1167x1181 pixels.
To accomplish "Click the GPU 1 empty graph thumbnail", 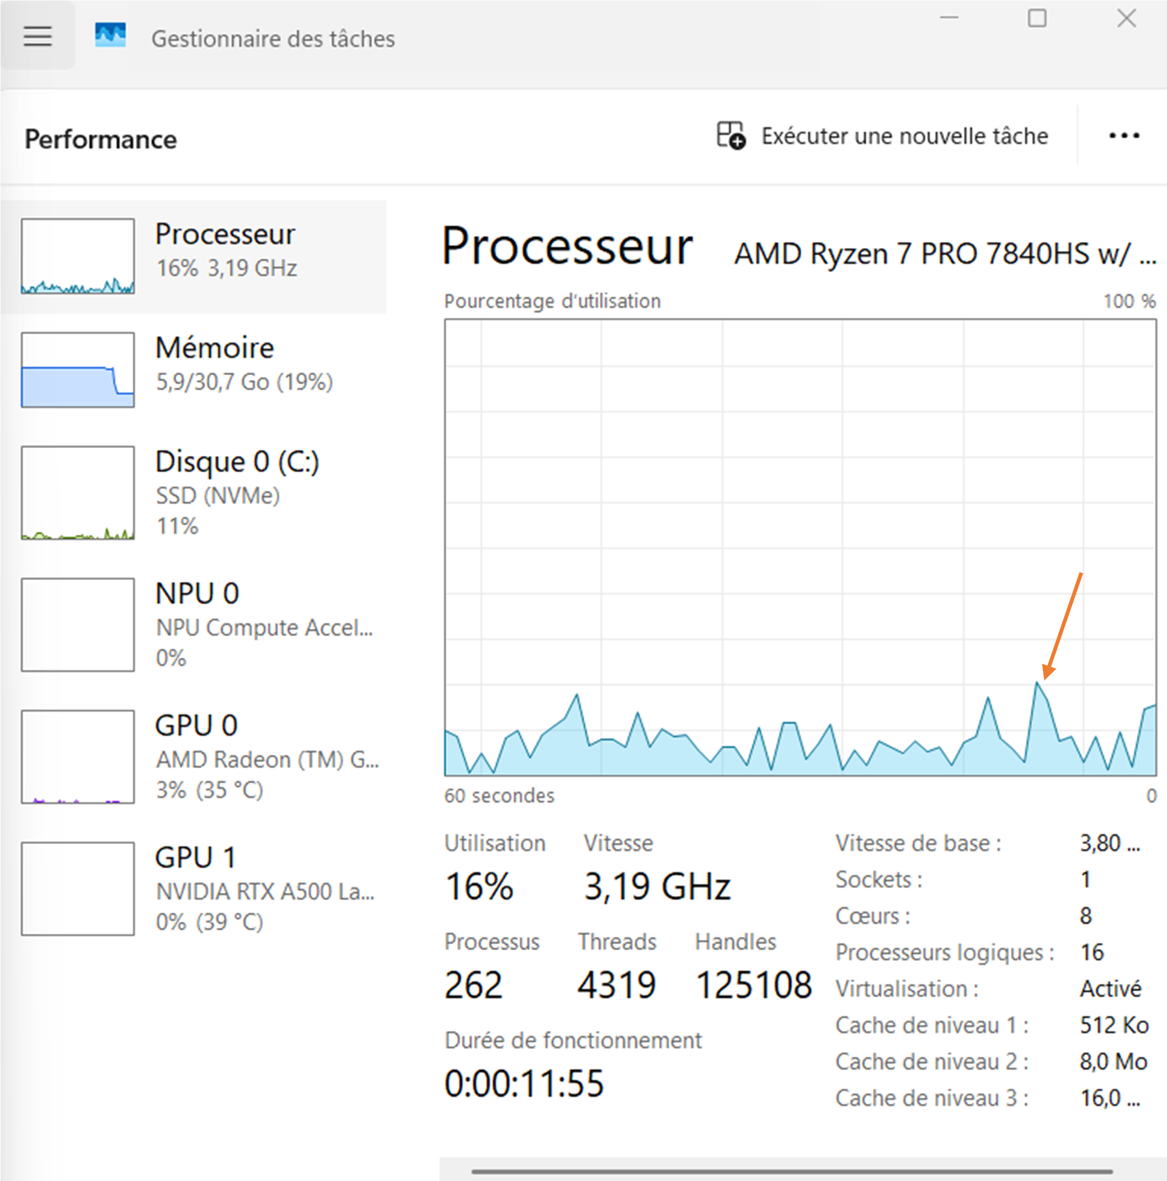I will coord(78,889).
